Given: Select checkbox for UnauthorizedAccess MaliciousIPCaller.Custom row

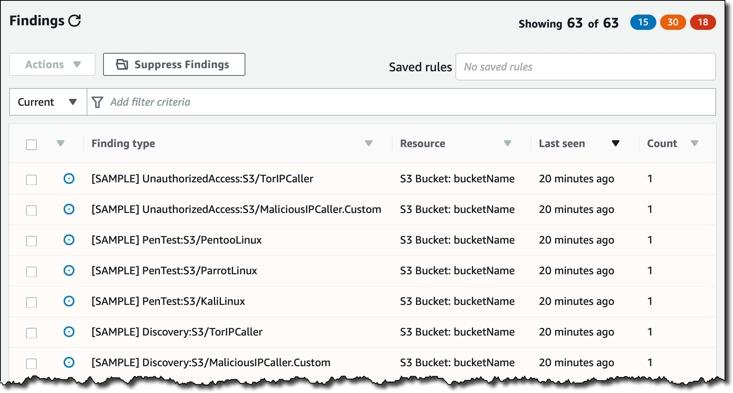Looking at the screenshot, I should (31, 210).
